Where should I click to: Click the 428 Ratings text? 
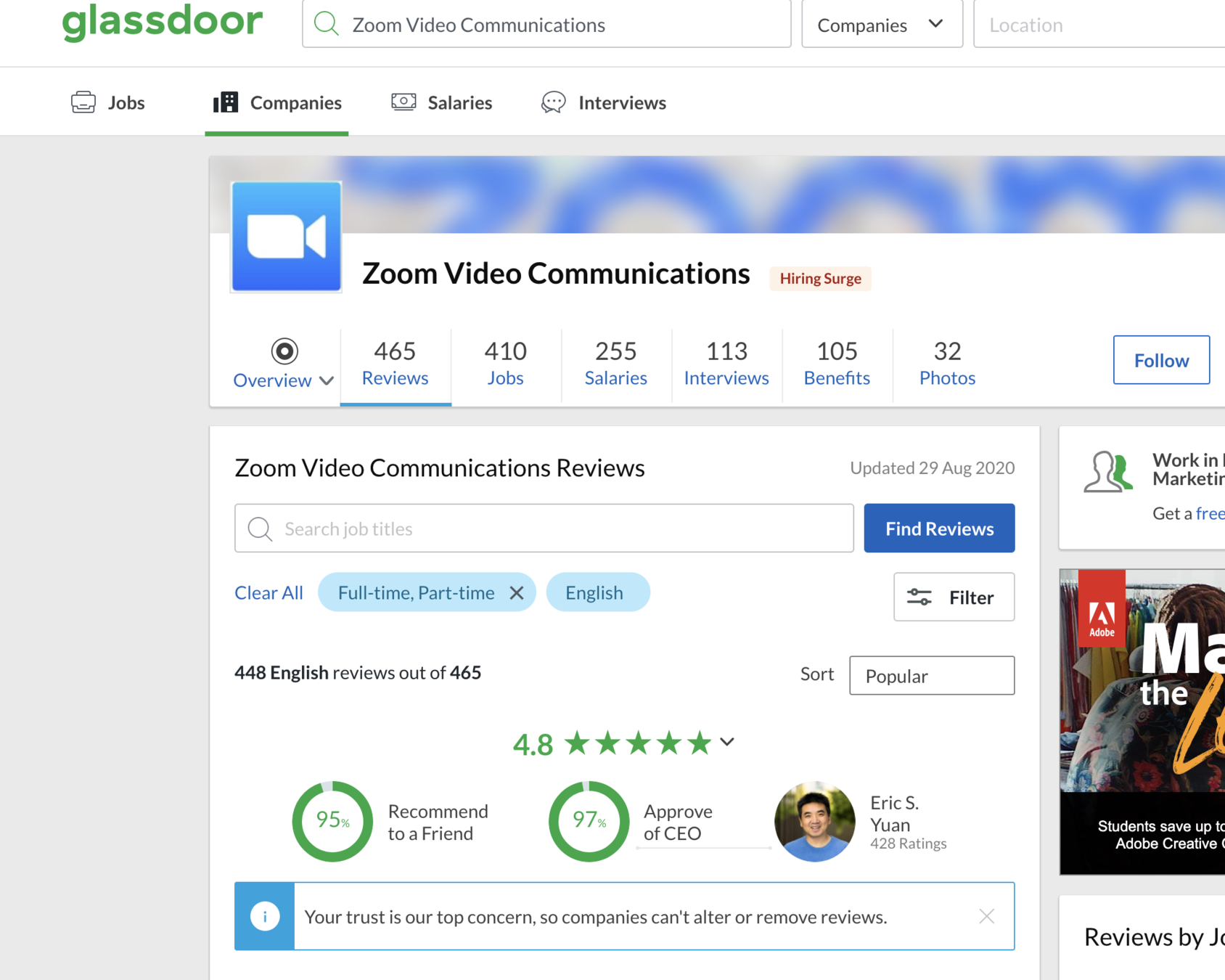(x=909, y=844)
